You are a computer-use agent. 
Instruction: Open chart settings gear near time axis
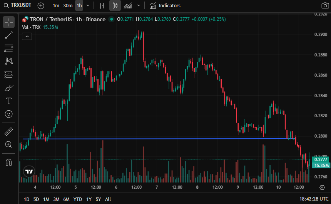pyautogui.click(x=322, y=187)
